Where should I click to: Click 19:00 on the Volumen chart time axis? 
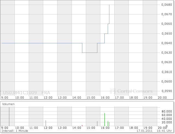(148, 128)
